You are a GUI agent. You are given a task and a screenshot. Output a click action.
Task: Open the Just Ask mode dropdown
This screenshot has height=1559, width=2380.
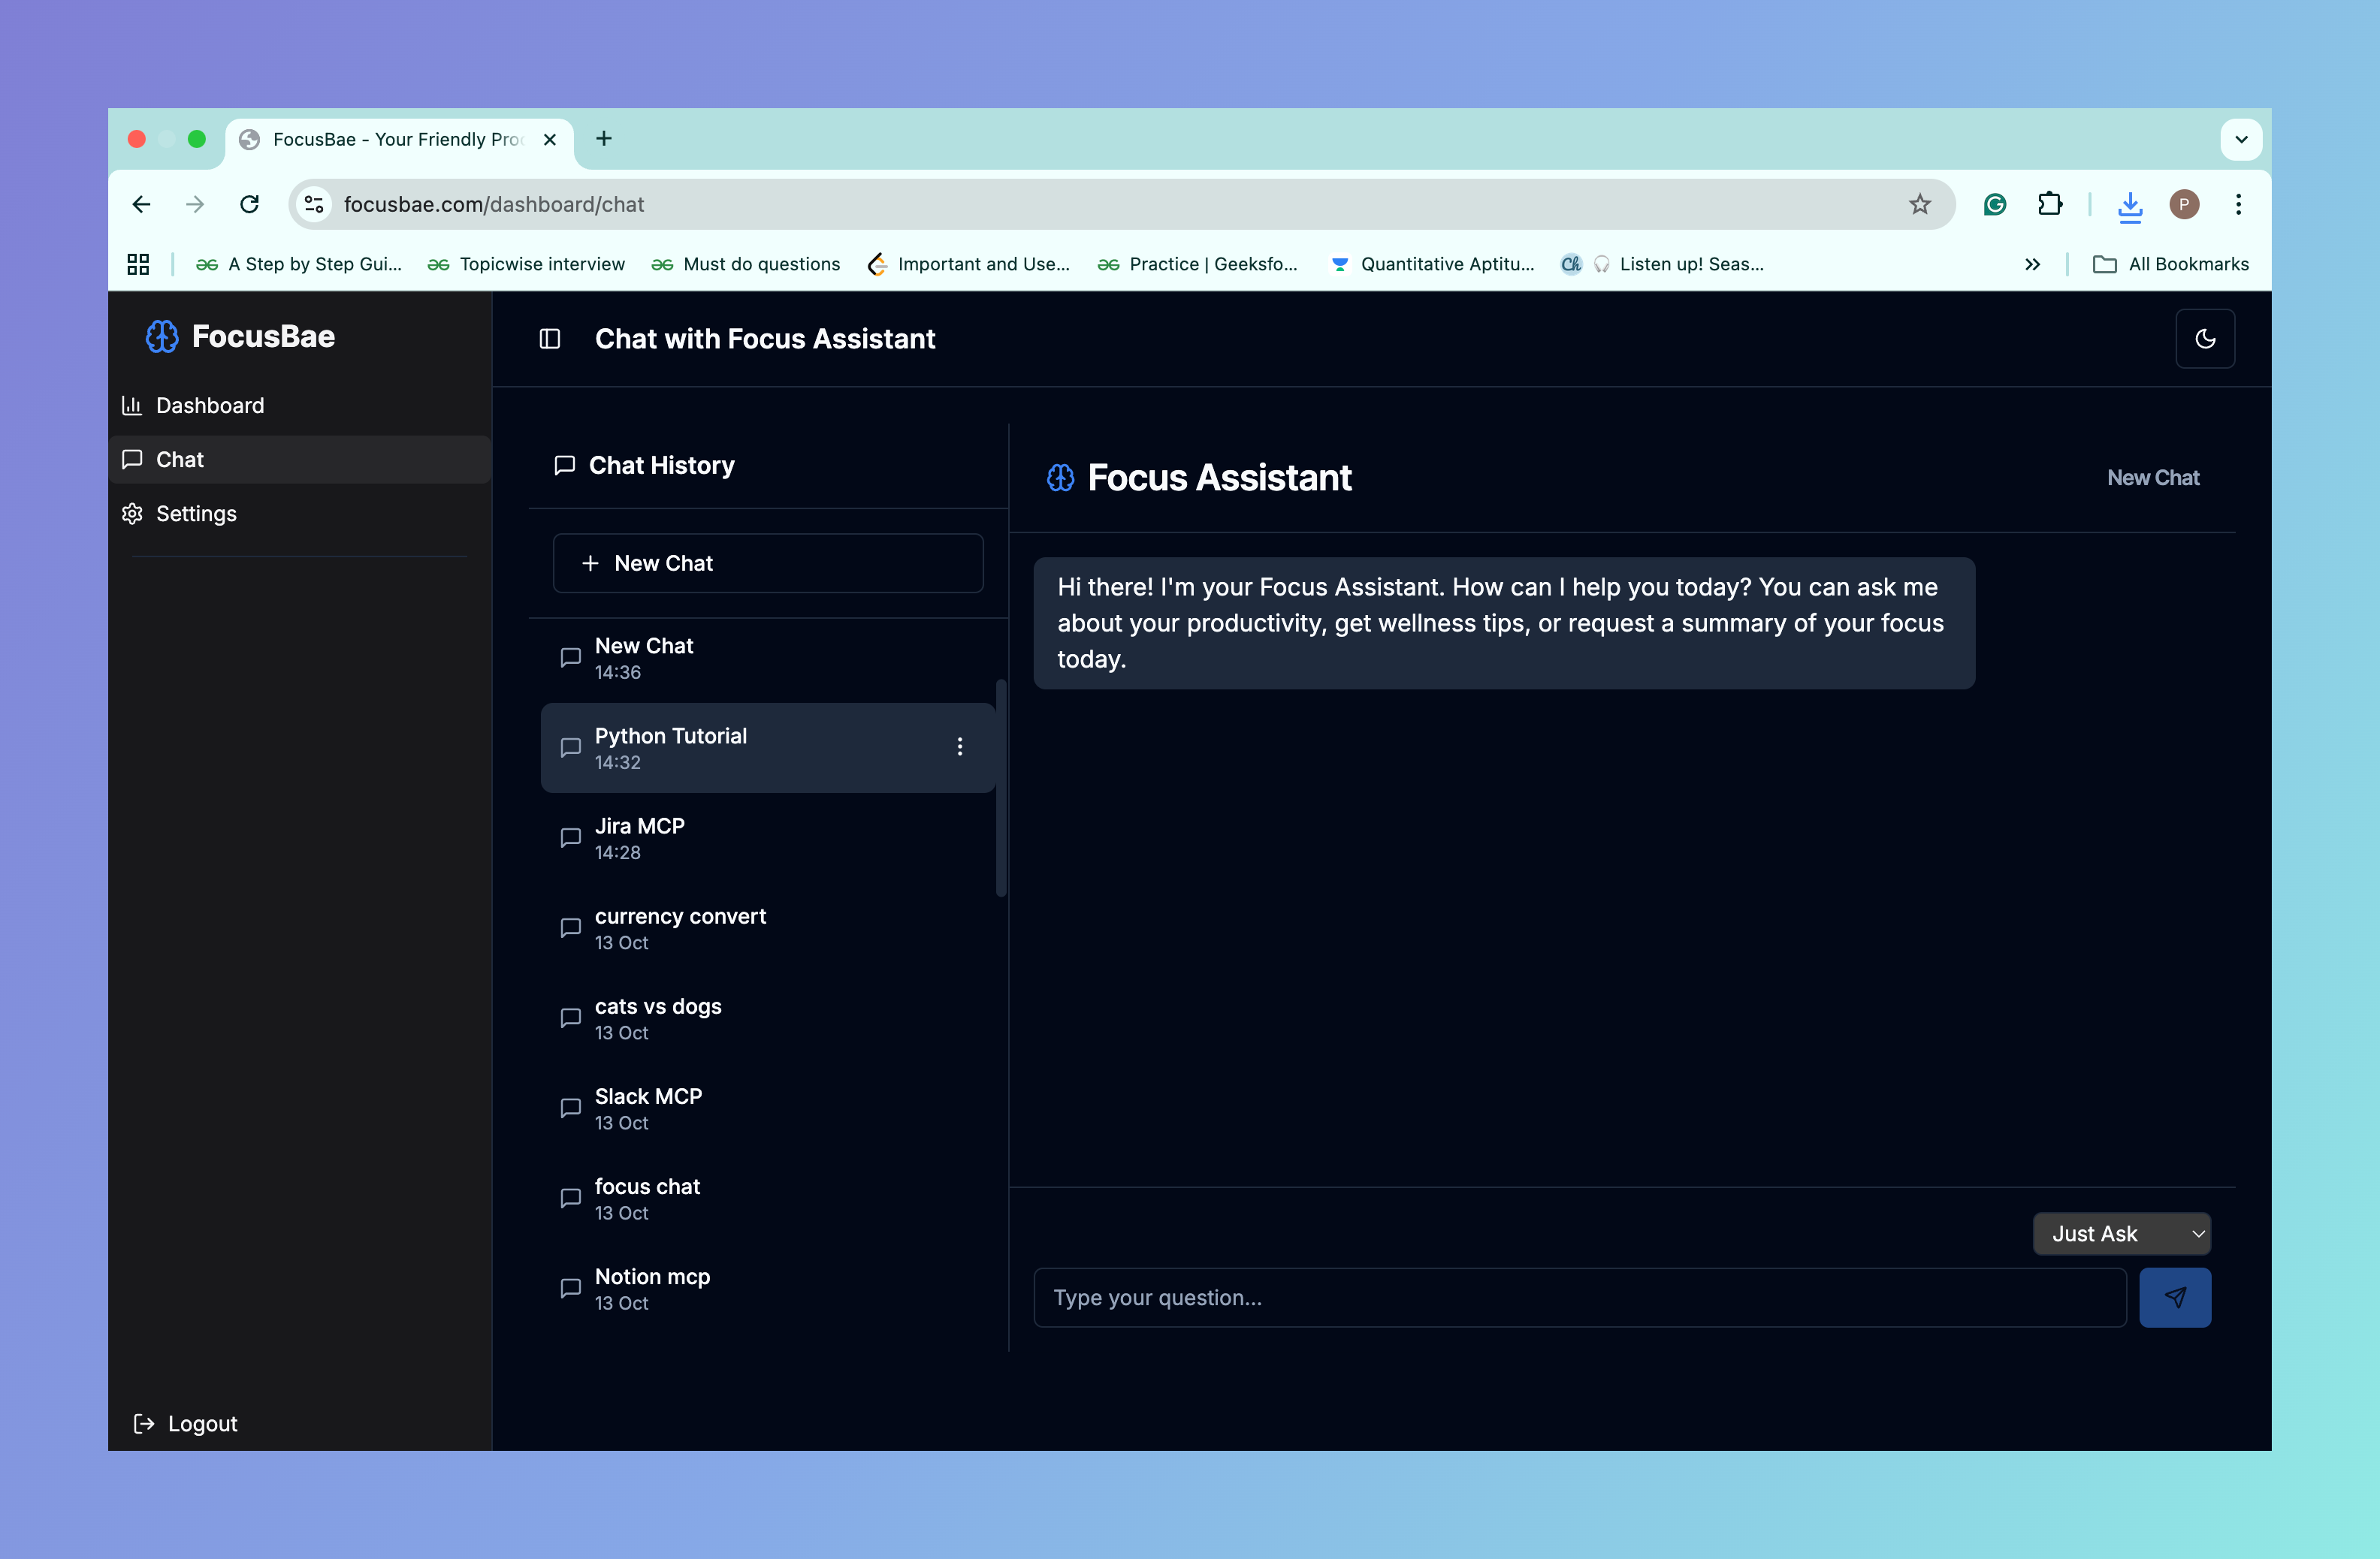pyautogui.click(x=2122, y=1233)
